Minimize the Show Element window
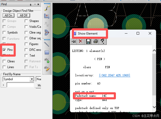Screen dimensions: 161x119 126,33
